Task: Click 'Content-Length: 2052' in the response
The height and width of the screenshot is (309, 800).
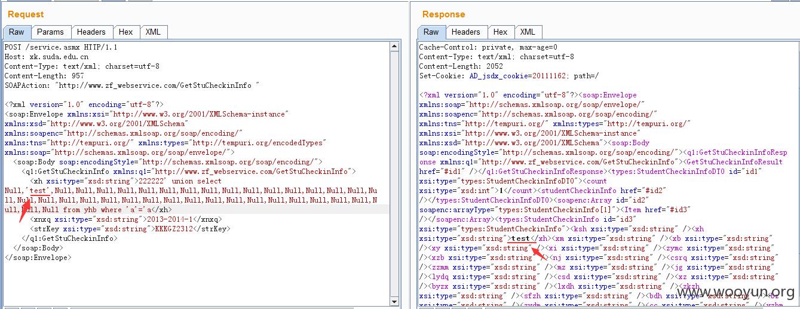Action: 461,66
